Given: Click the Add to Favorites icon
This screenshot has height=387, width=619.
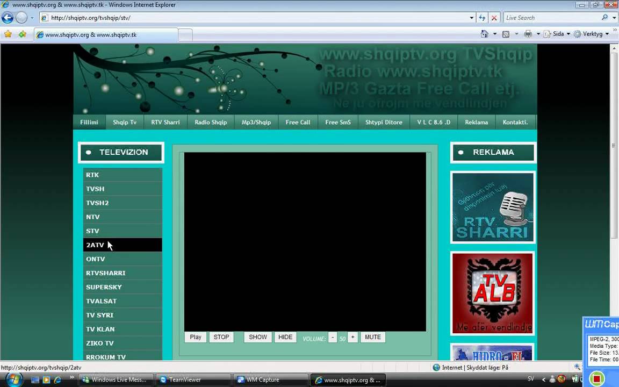Looking at the screenshot, I should pyautogui.click(x=22, y=34).
